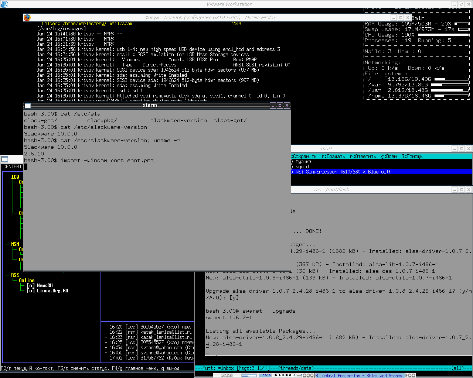
Task: Maximize the mc - /mnt/flash window
Action: click(x=462, y=190)
